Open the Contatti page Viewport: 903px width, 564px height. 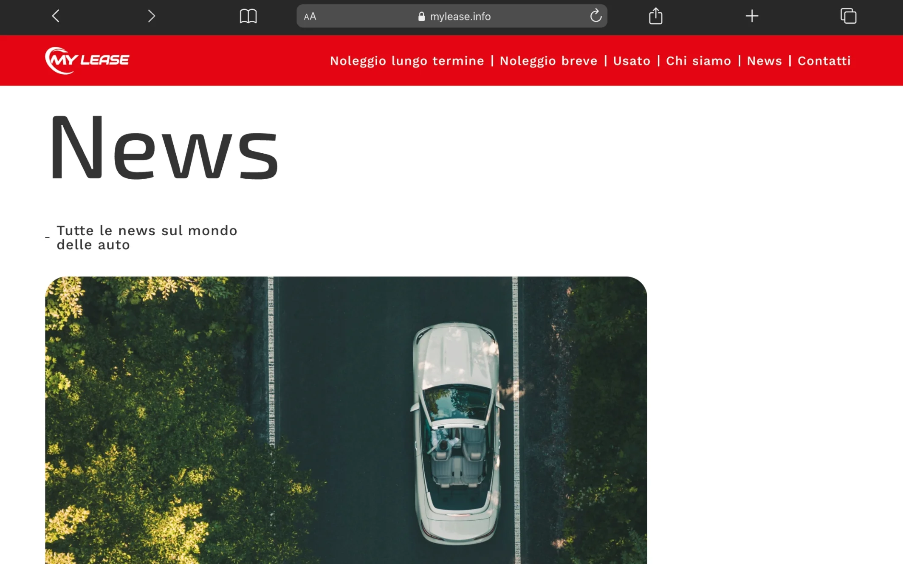pyautogui.click(x=824, y=61)
